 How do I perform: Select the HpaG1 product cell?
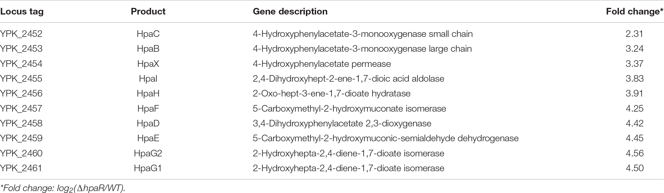(x=148, y=168)
